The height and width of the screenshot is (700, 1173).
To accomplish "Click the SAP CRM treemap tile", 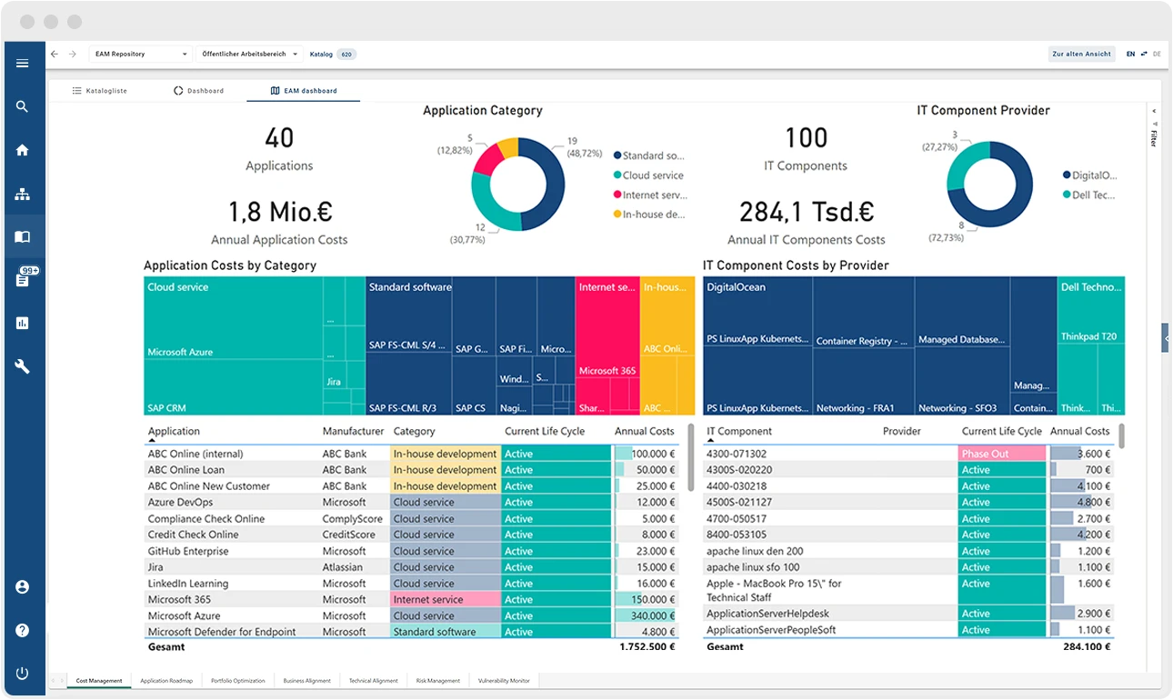I will click(x=233, y=387).
